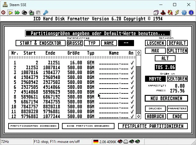
Task: Click the DRUCKEN button
Action: (x=155, y=108)
